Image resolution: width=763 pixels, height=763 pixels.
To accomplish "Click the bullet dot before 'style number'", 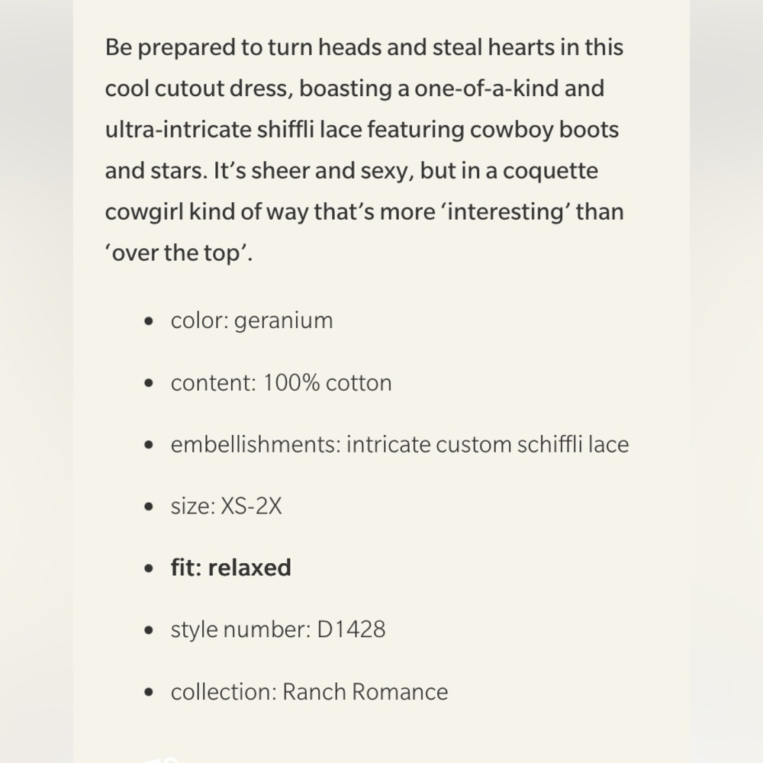I will [x=149, y=630].
